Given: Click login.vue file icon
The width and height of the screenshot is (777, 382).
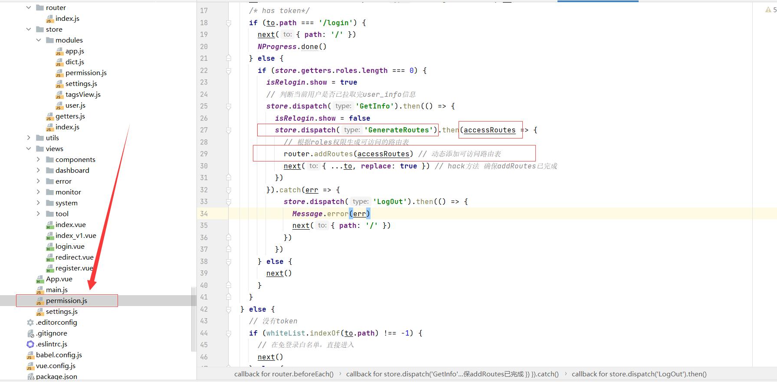Looking at the screenshot, I should (50, 247).
